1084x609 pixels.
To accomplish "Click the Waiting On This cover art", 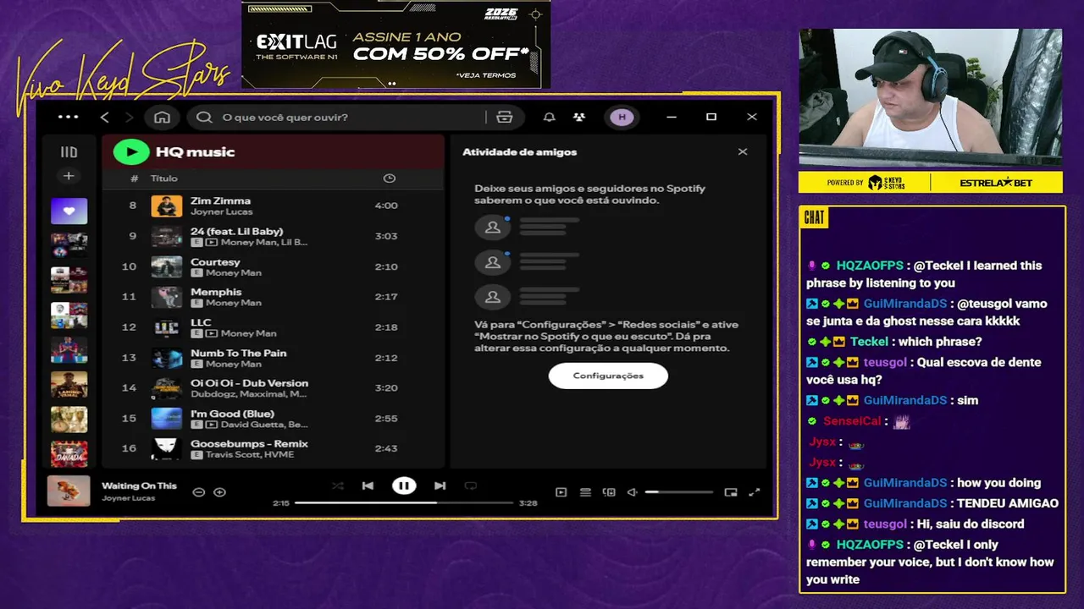I will coord(69,491).
